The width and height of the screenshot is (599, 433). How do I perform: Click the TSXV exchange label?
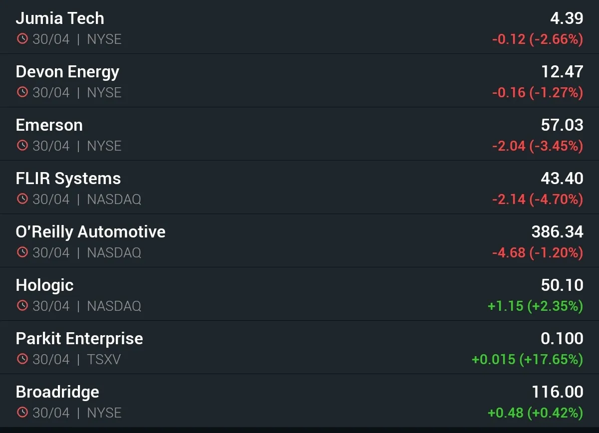pyautogui.click(x=104, y=359)
